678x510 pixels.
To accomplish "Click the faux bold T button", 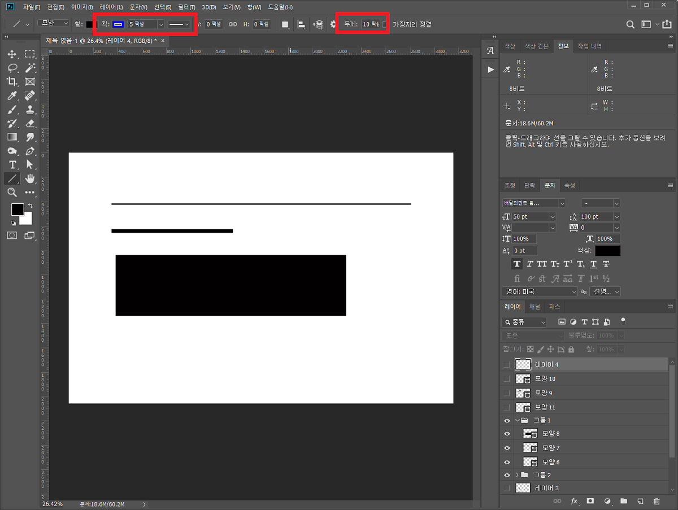I will 516,264.
